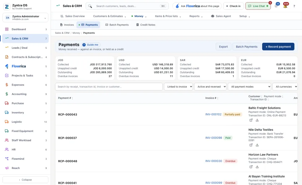Sort by the Payment # column header
The image size is (302, 185).
65,98
